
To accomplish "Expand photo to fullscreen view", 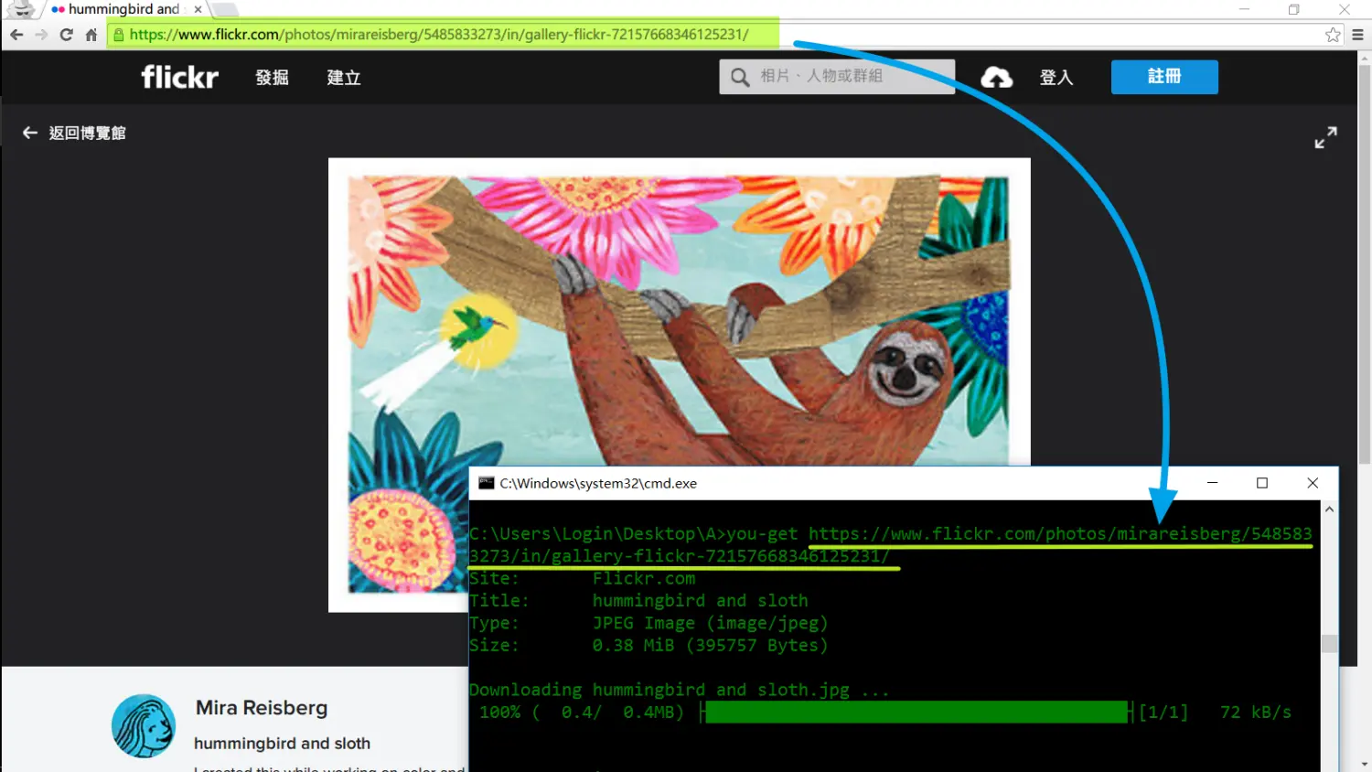I will pyautogui.click(x=1325, y=137).
